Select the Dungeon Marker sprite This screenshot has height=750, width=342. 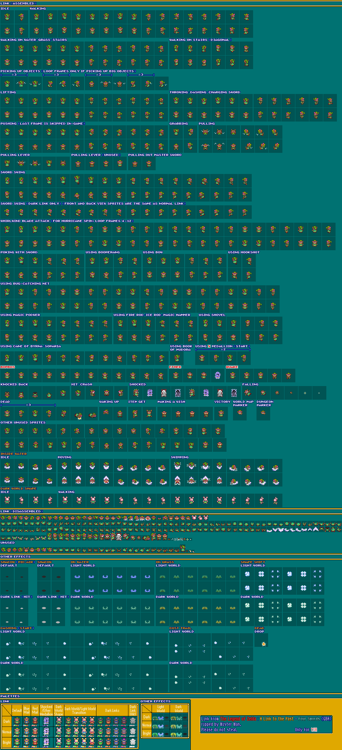coord(263,413)
